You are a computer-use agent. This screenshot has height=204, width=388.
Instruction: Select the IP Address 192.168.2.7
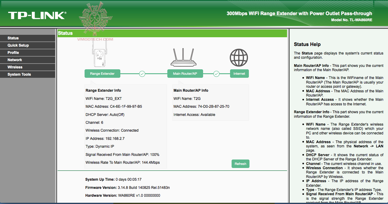coord(115,139)
